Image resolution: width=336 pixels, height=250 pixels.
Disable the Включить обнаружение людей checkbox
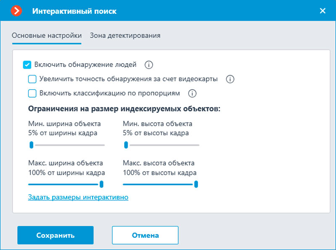click(x=27, y=65)
